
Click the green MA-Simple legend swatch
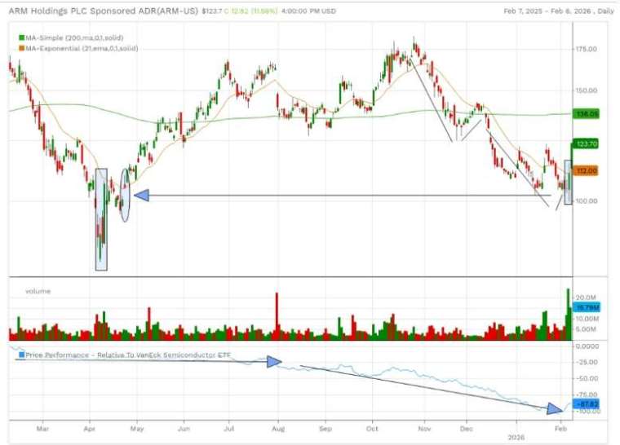(x=20, y=38)
